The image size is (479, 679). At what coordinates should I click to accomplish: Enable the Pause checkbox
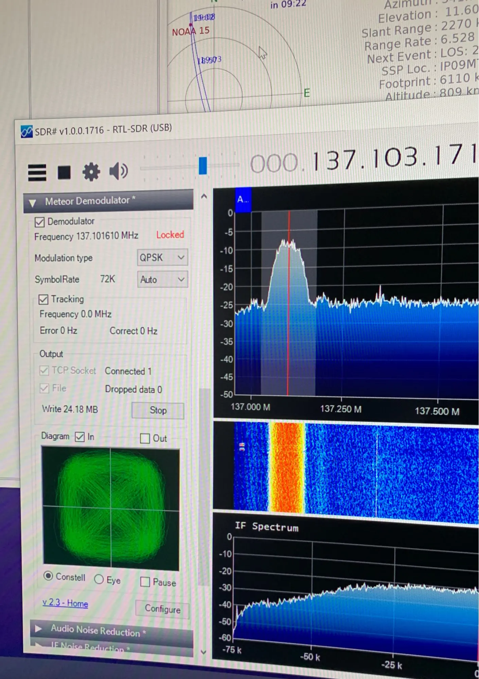point(145,582)
